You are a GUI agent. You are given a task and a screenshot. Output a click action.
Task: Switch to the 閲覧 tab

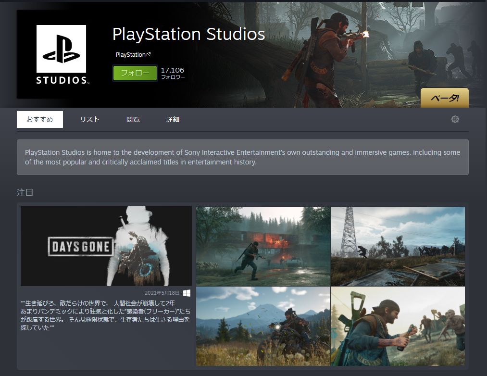coord(133,119)
